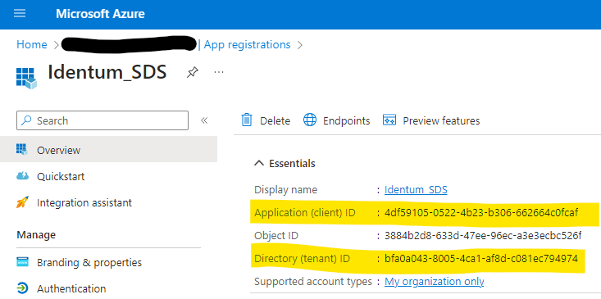Navigate to App registrations breadcrumb

[x=248, y=44]
